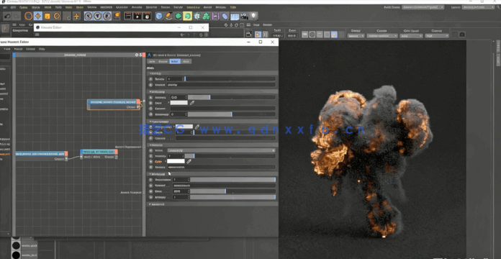This screenshot has width=501, height=259.
Task: Add a Light object
Action: click(x=253, y=16)
